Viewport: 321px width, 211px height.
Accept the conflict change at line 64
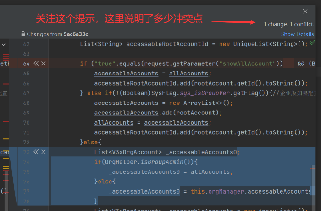(36, 63)
